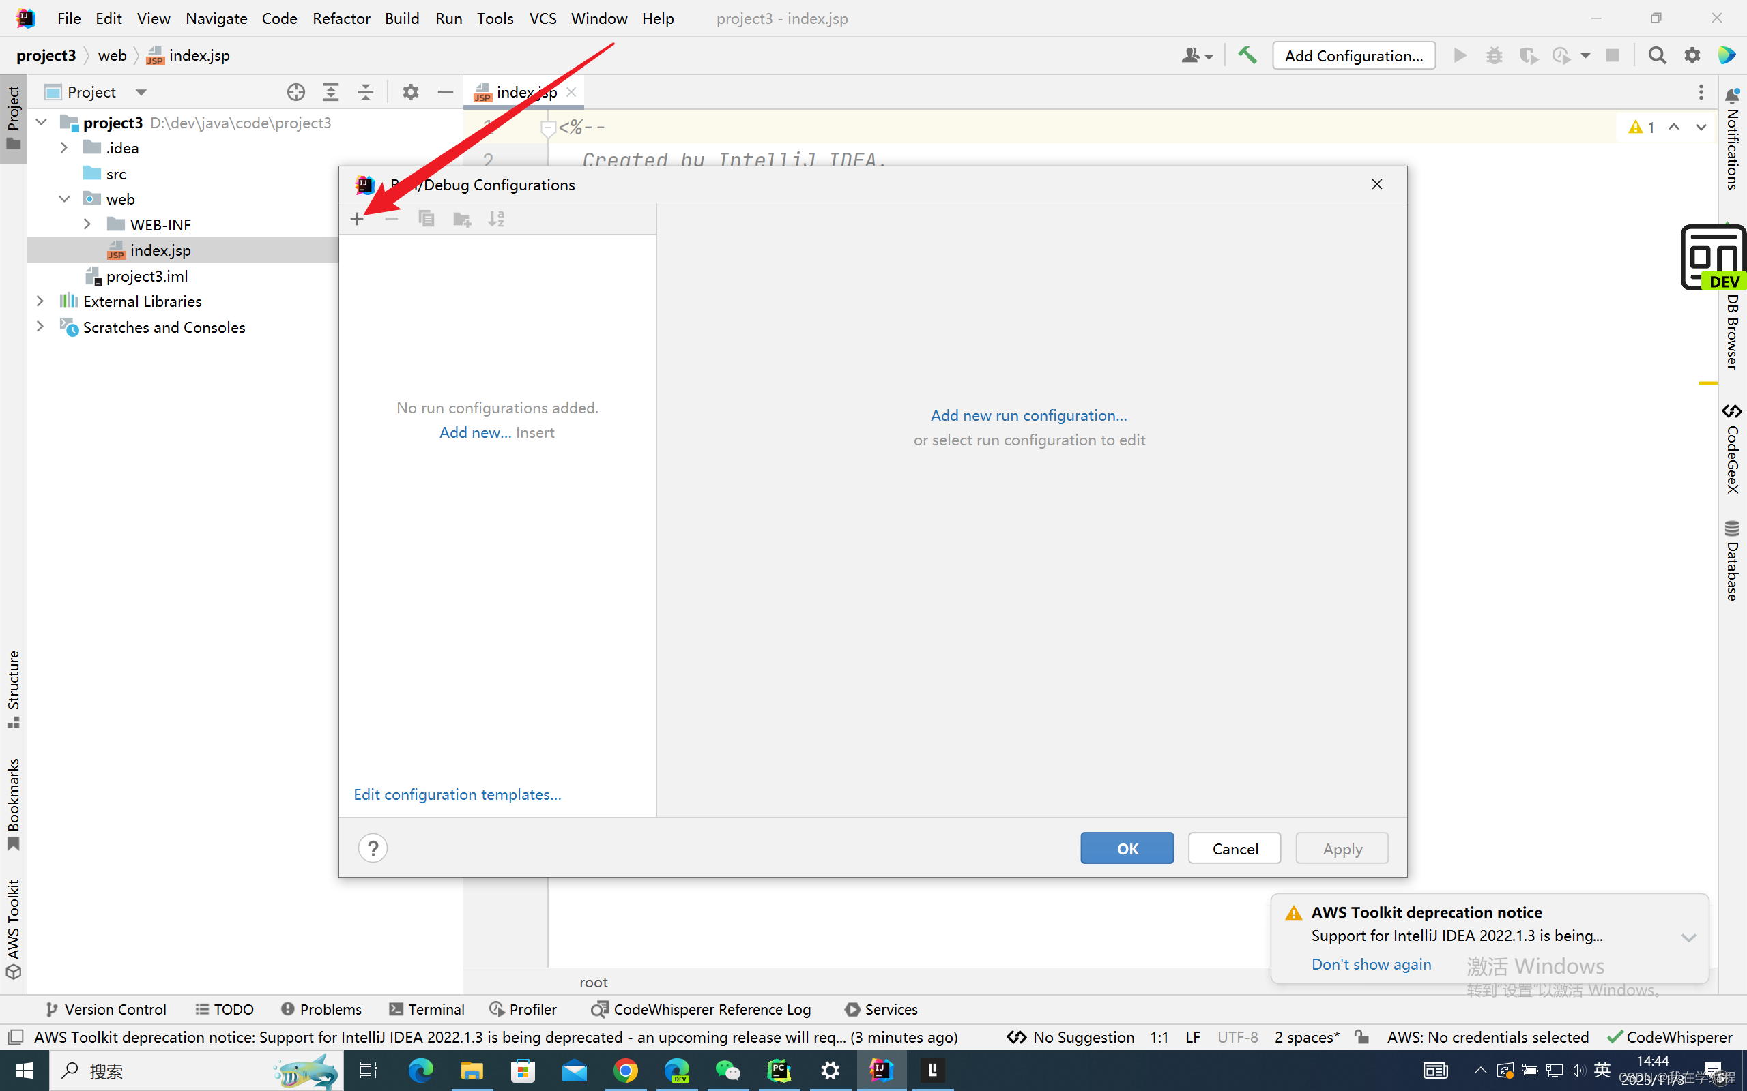The image size is (1747, 1091).
Task: Click the help question mark button
Action: pyautogui.click(x=373, y=848)
